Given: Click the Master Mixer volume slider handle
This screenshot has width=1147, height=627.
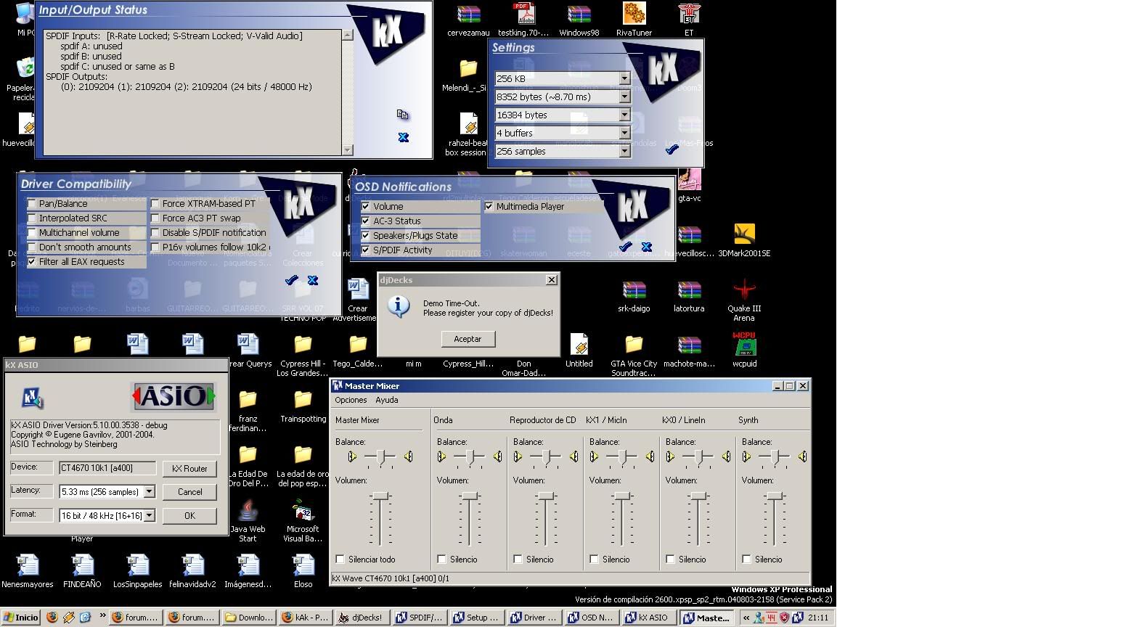Looking at the screenshot, I should point(380,496).
